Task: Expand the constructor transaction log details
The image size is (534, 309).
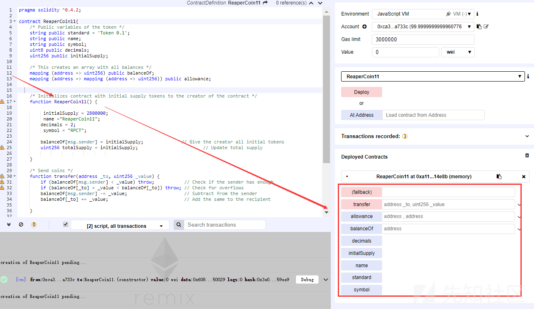Action: coord(326,279)
